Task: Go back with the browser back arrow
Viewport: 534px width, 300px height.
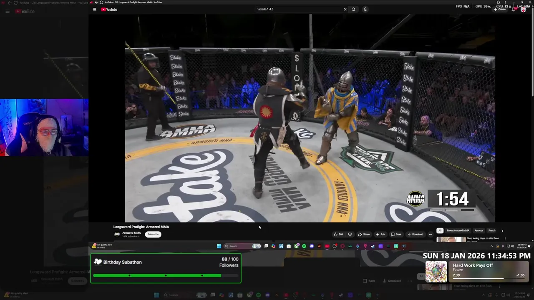Action: pos(96,2)
